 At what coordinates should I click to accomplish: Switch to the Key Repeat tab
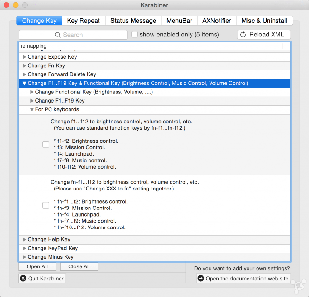coord(83,21)
